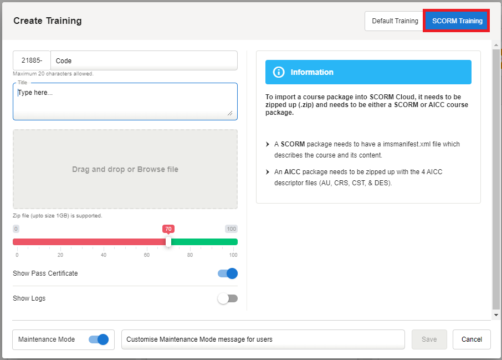Click the scrollbar up arrow
Image resolution: width=502 pixels, height=360 pixels.
(496, 44)
